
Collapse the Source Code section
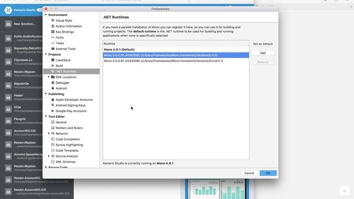pyautogui.click(x=46, y=167)
